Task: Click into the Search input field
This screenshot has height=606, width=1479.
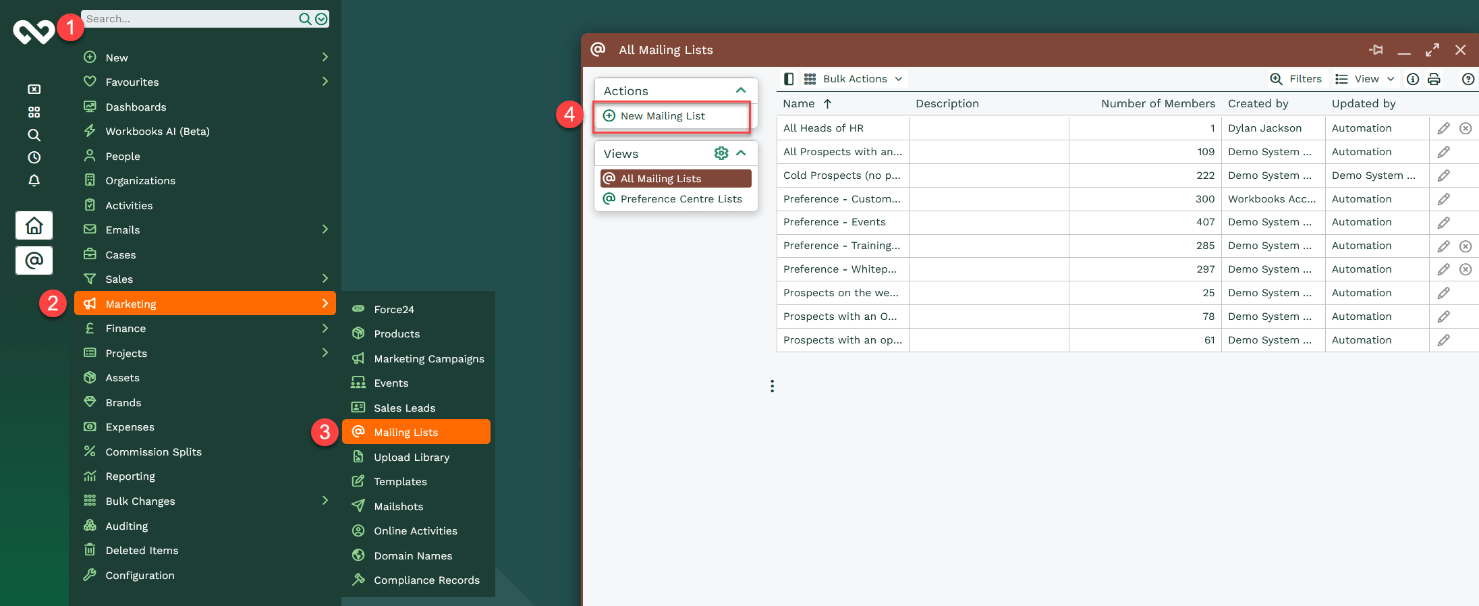Action: click(x=189, y=19)
